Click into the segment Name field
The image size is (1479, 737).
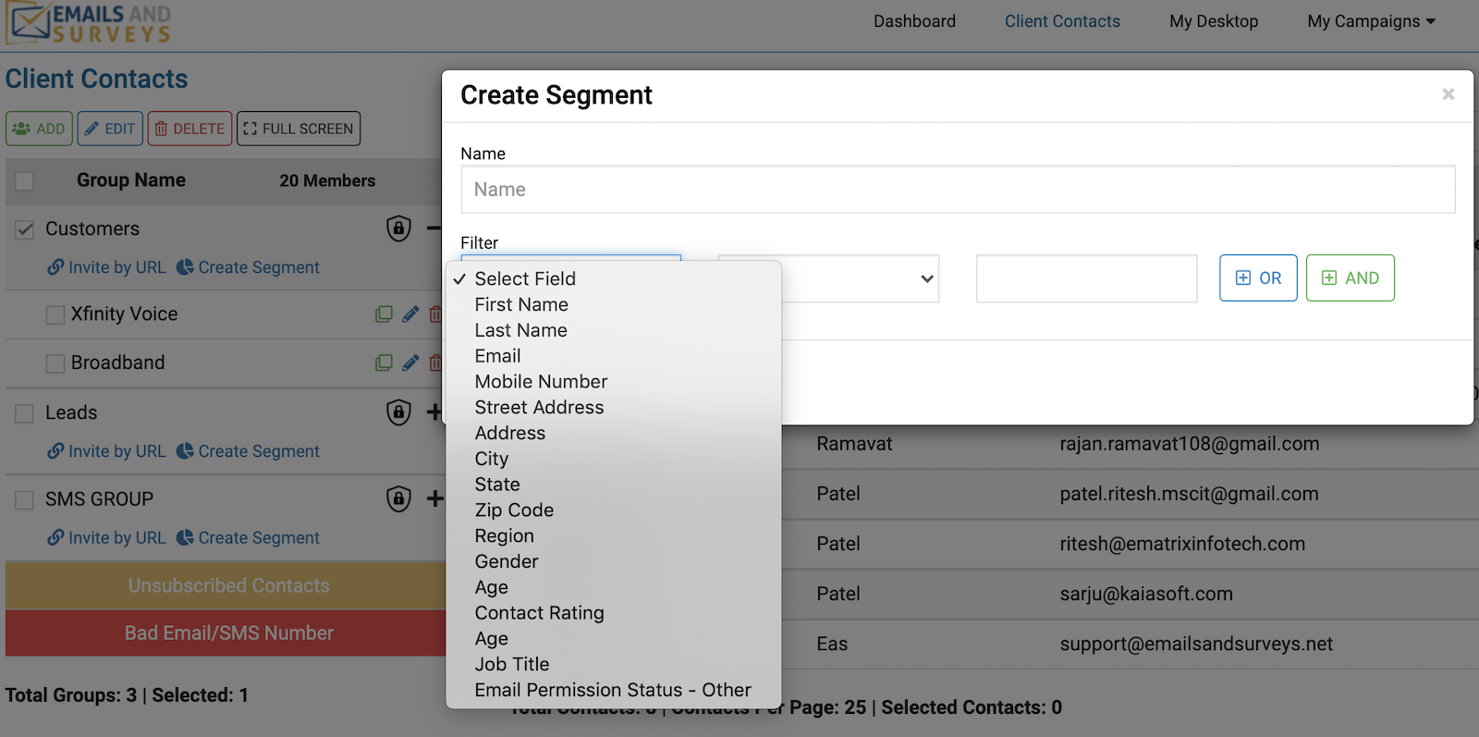[958, 190]
